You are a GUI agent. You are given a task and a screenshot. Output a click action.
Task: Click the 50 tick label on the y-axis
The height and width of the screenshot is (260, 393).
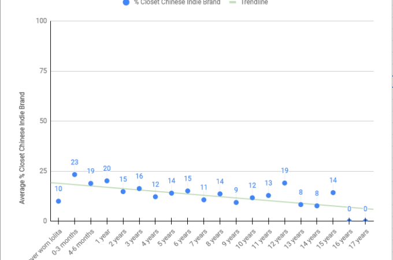[43, 121]
